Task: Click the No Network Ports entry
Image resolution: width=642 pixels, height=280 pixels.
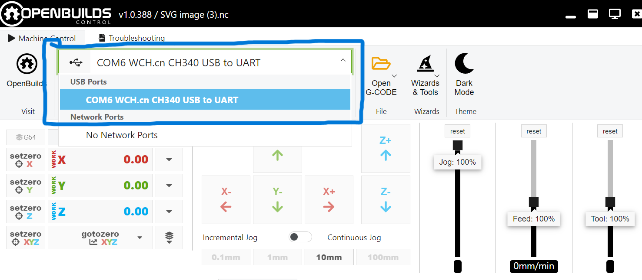Action: click(205, 135)
